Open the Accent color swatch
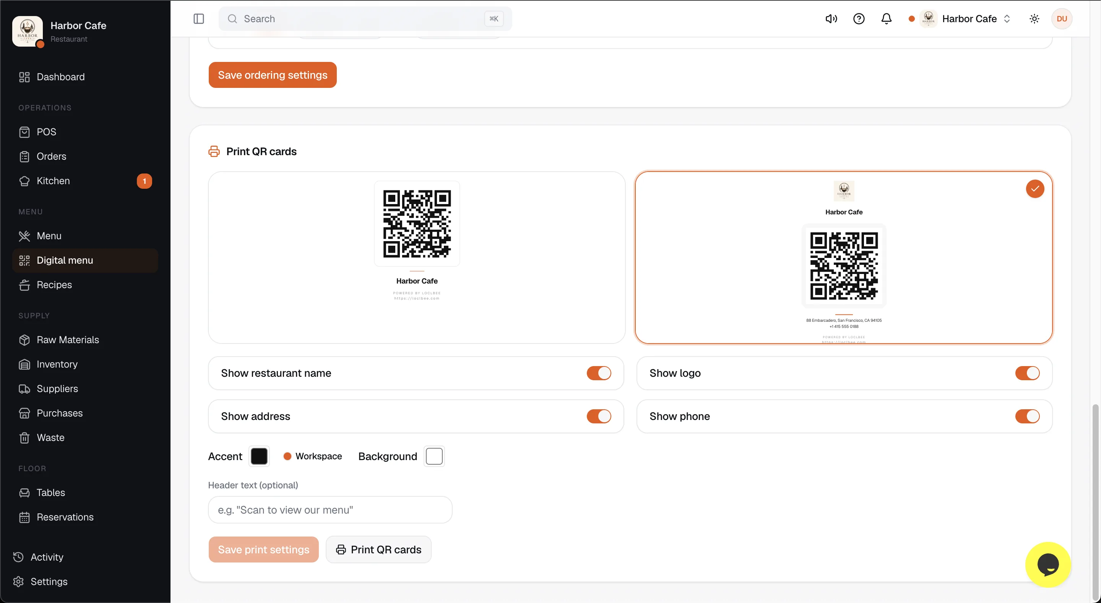This screenshot has width=1101, height=603. (259, 456)
